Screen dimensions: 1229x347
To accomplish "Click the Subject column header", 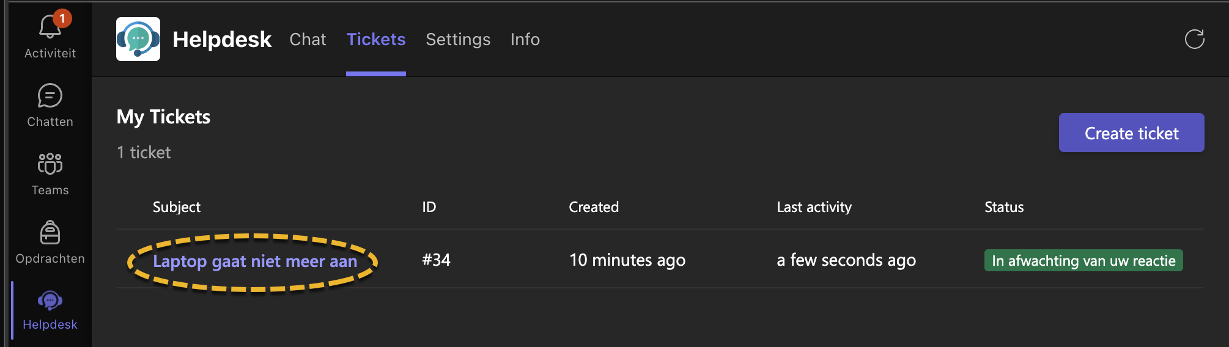I will [x=177, y=207].
